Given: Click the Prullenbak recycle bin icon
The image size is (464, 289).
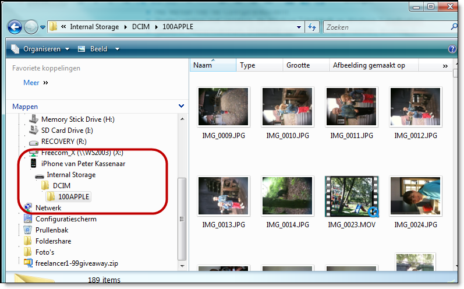Looking at the screenshot, I should pos(27,230).
